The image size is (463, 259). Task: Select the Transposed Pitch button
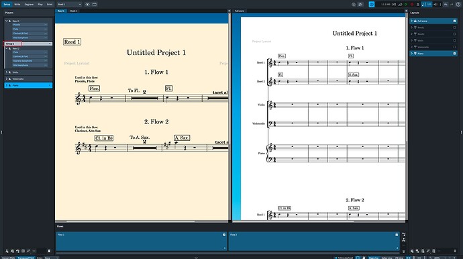point(25,258)
